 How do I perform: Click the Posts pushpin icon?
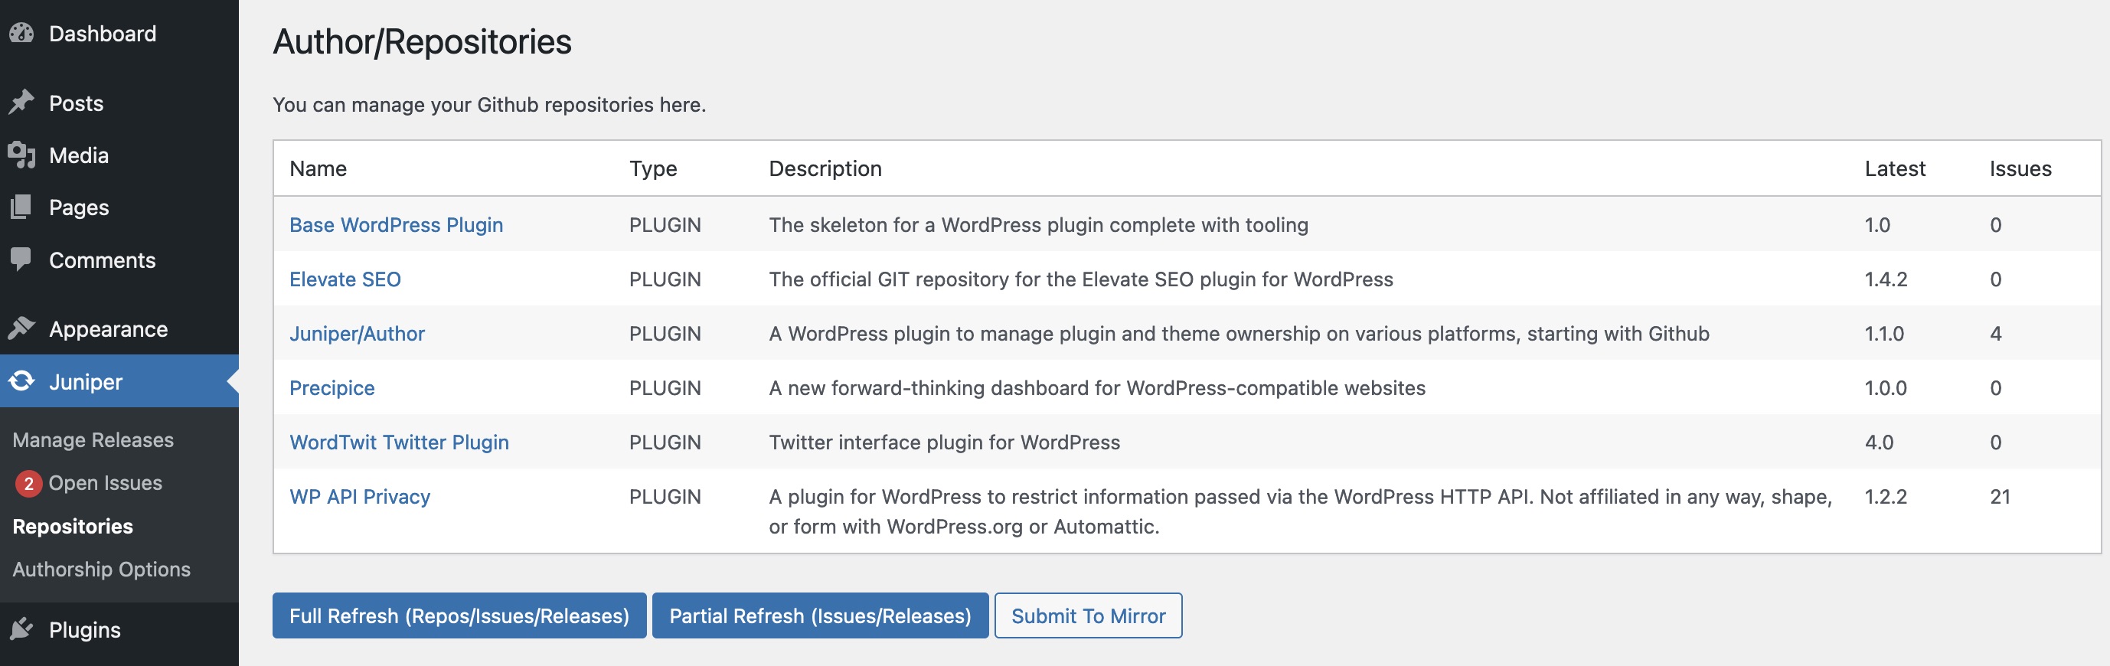pos(21,103)
